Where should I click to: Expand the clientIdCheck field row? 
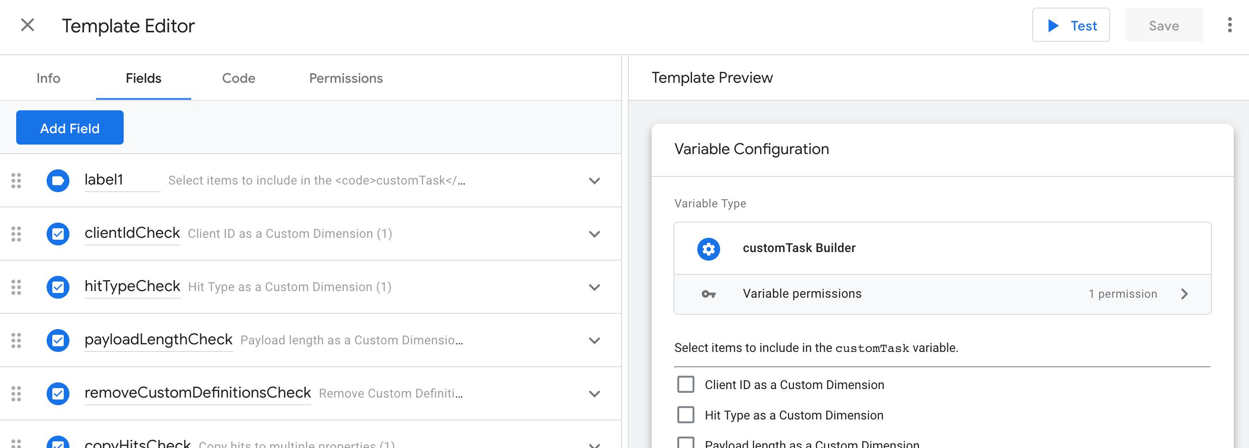pos(595,234)
